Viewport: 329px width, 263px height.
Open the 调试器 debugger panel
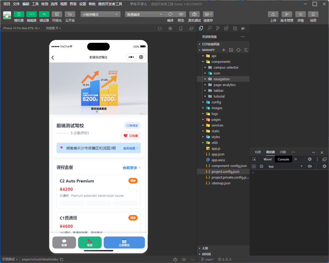tap(44, 17)
